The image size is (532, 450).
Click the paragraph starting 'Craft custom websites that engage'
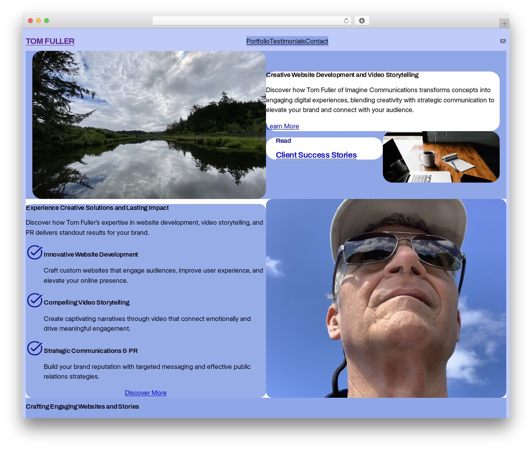(153, 276)
